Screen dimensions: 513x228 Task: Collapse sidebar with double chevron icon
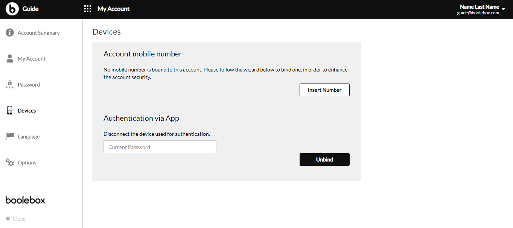(x=8, y=219)
